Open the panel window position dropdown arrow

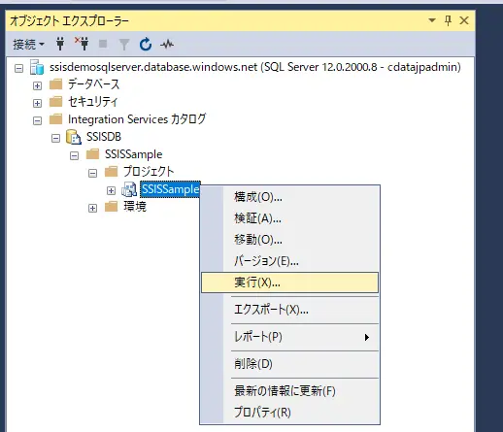[x=432, y=20]
